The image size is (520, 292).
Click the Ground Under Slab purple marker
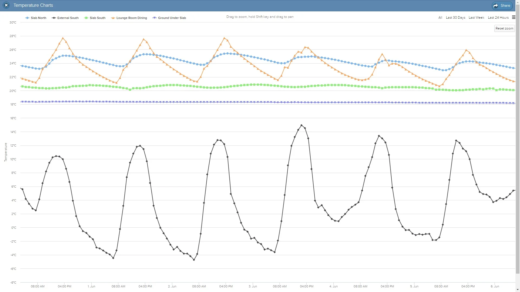click(155, 18)
